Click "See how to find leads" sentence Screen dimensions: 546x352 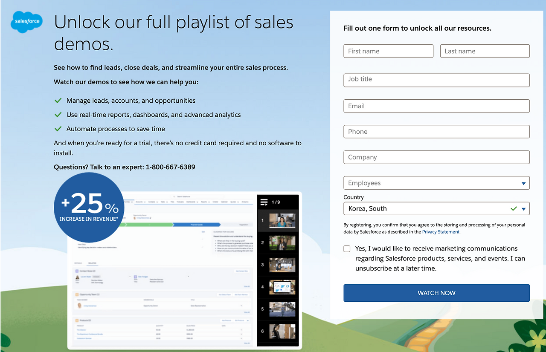(x=171, y=68)
